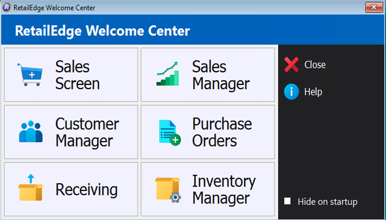The height and width of the screenshot is (220, 386).
Task: Click the green rising chart icon
Action: [x=168, y=74]
